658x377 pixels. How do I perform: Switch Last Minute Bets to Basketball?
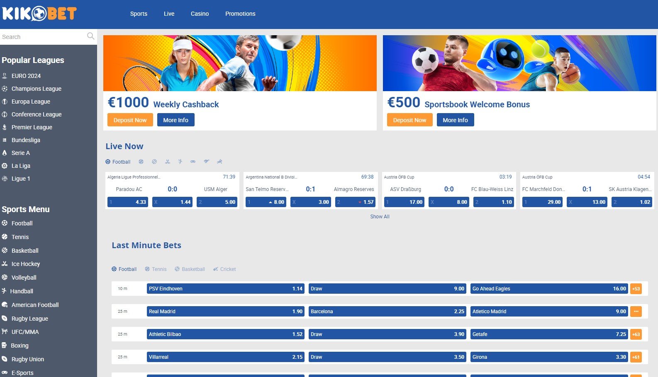click(190, 269)
